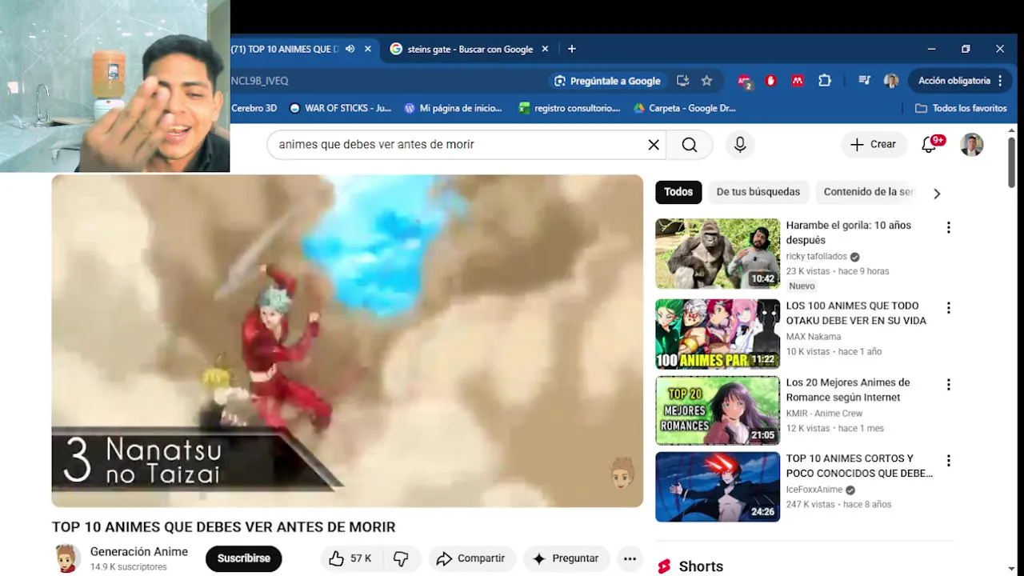Click the channel watermark in the video corner

point(622,473)
